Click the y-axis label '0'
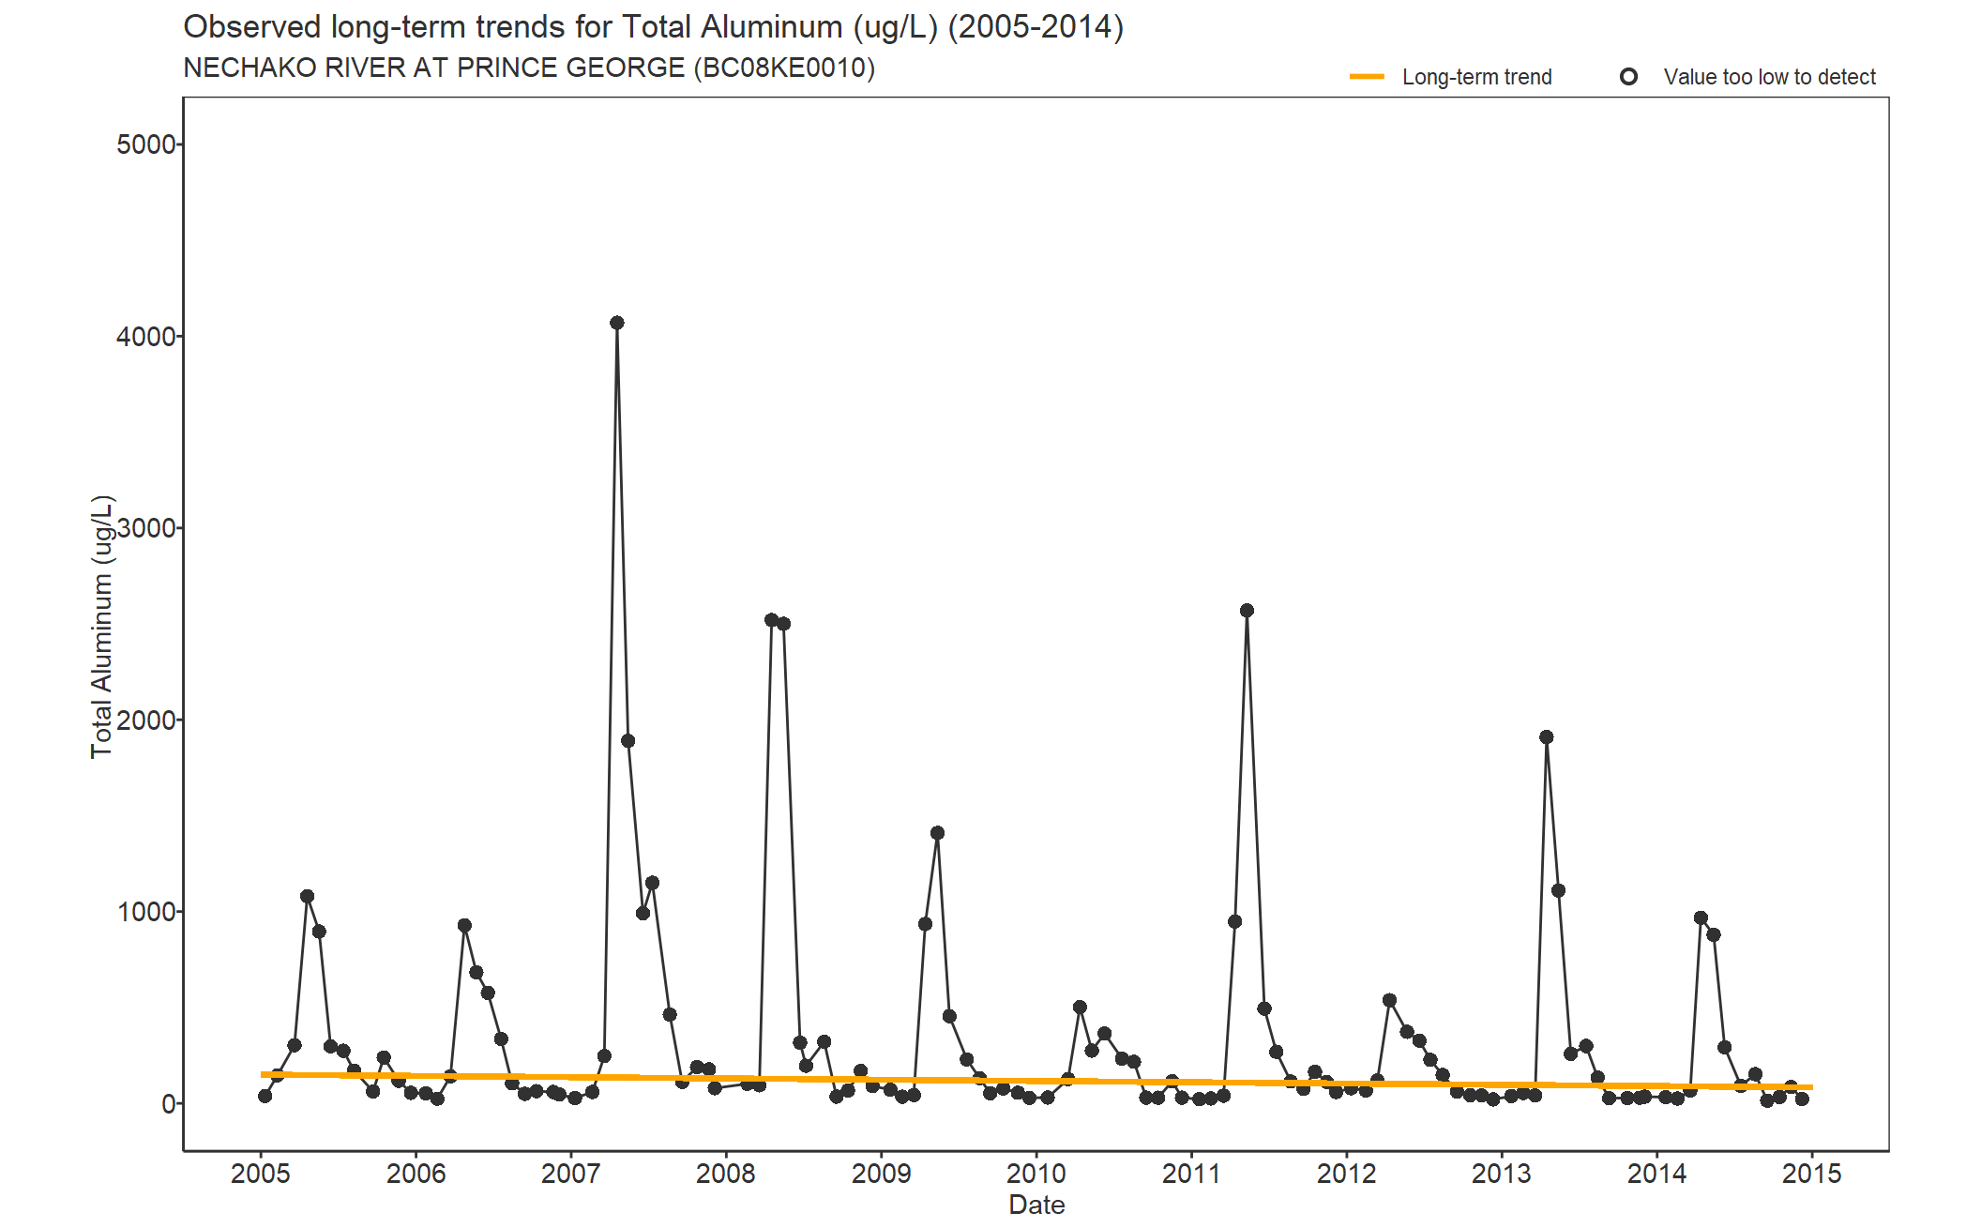This screenshot has height=1228, width=1981. click(169, 1104)
